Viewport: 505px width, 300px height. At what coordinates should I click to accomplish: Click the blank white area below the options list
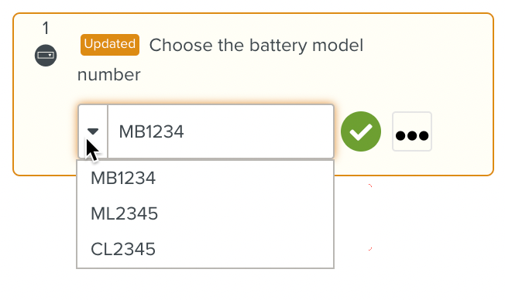[205, 285]
